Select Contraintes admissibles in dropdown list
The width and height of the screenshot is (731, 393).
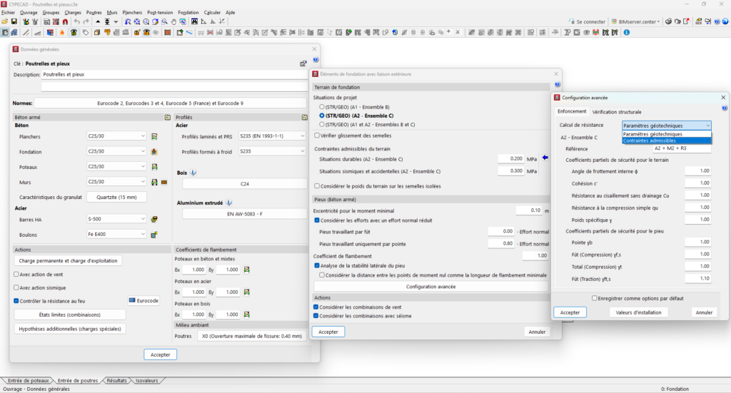[x=667, y=141]
